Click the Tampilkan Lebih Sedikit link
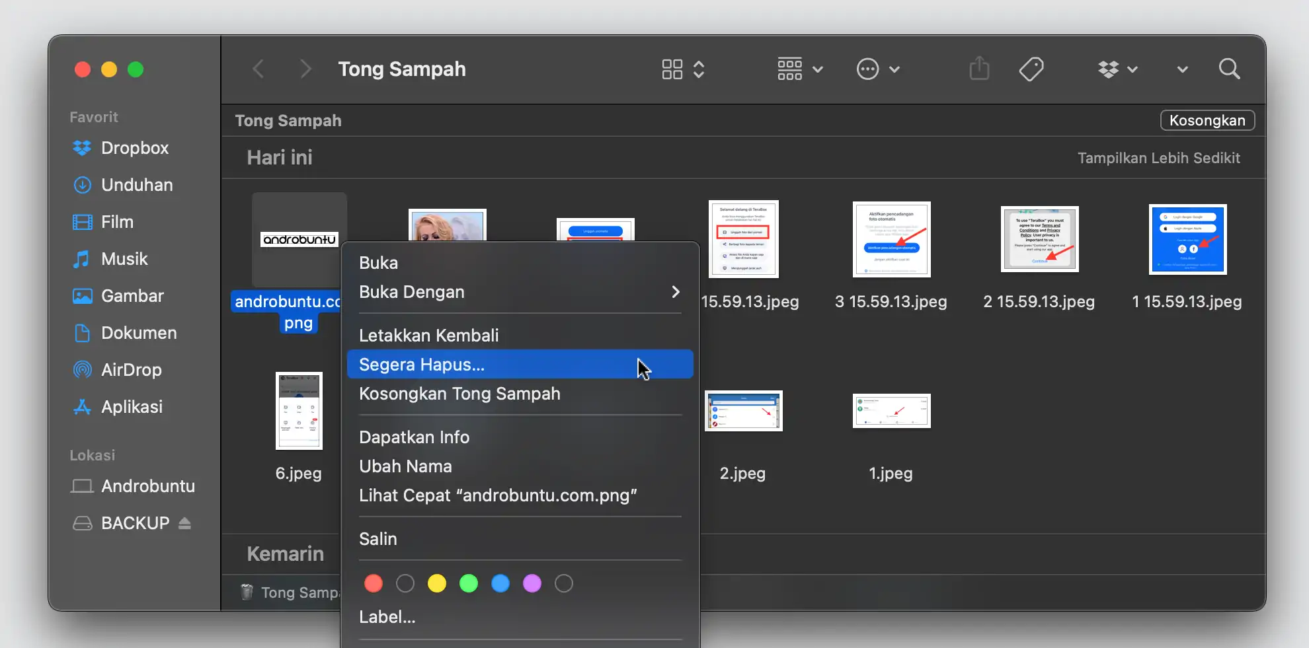Image resolution: width=1309 pixels, height=648 pixels. click(1159, 157)
